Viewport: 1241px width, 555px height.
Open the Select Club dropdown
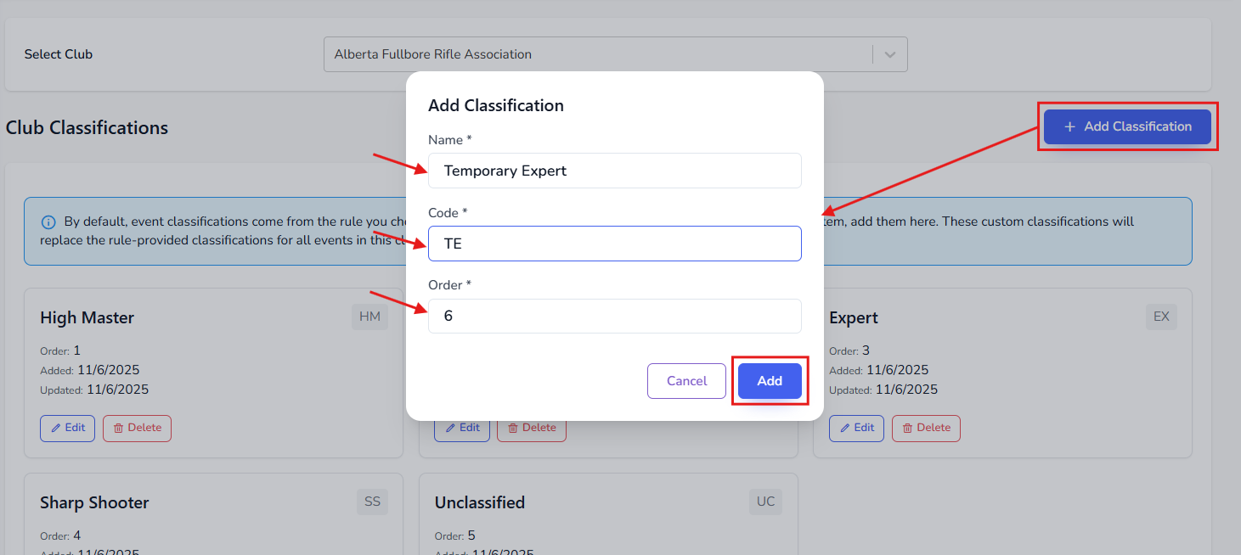889,53
